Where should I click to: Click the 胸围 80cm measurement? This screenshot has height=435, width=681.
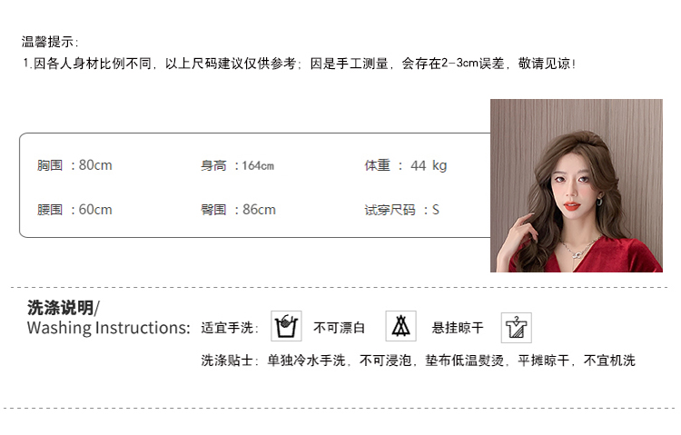pyautogui.click(x=74, y=165)
